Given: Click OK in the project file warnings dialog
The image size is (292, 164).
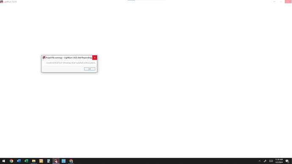Looking at the screenshot, I should (90, 69).
